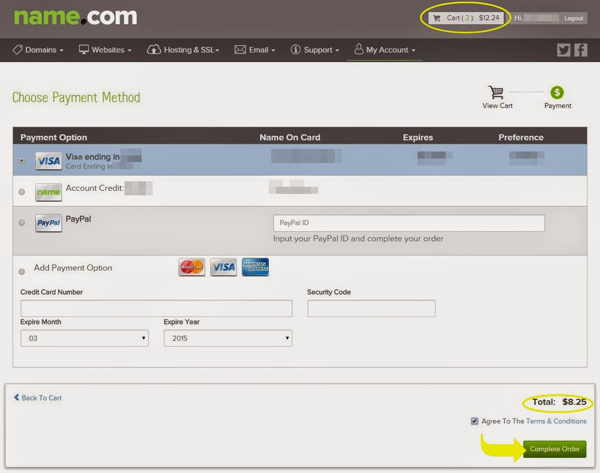Click the My Account person icon
600x473 pixels.
(x=358, y=49)
